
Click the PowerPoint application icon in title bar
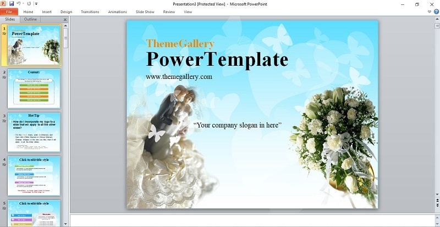coord(3,4)
